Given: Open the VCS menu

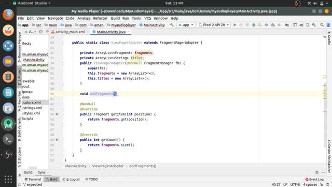Looking at the screenshot, I should click(147, 18).
